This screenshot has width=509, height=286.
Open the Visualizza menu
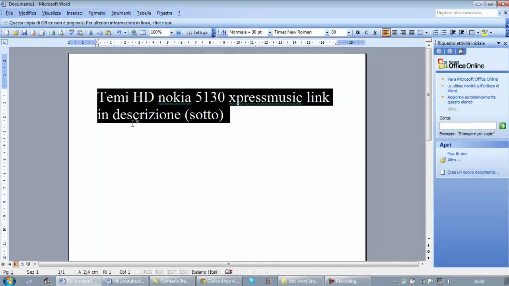point(51,13)
